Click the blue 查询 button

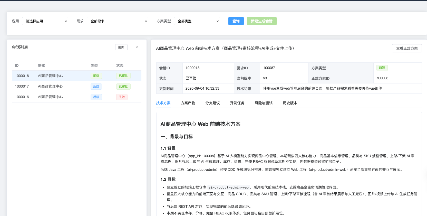(x=236, y=21)
